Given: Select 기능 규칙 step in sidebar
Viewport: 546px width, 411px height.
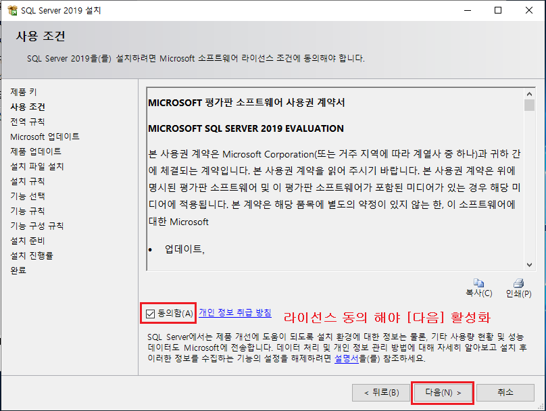Looking at the screenshot, I should 28,211.
